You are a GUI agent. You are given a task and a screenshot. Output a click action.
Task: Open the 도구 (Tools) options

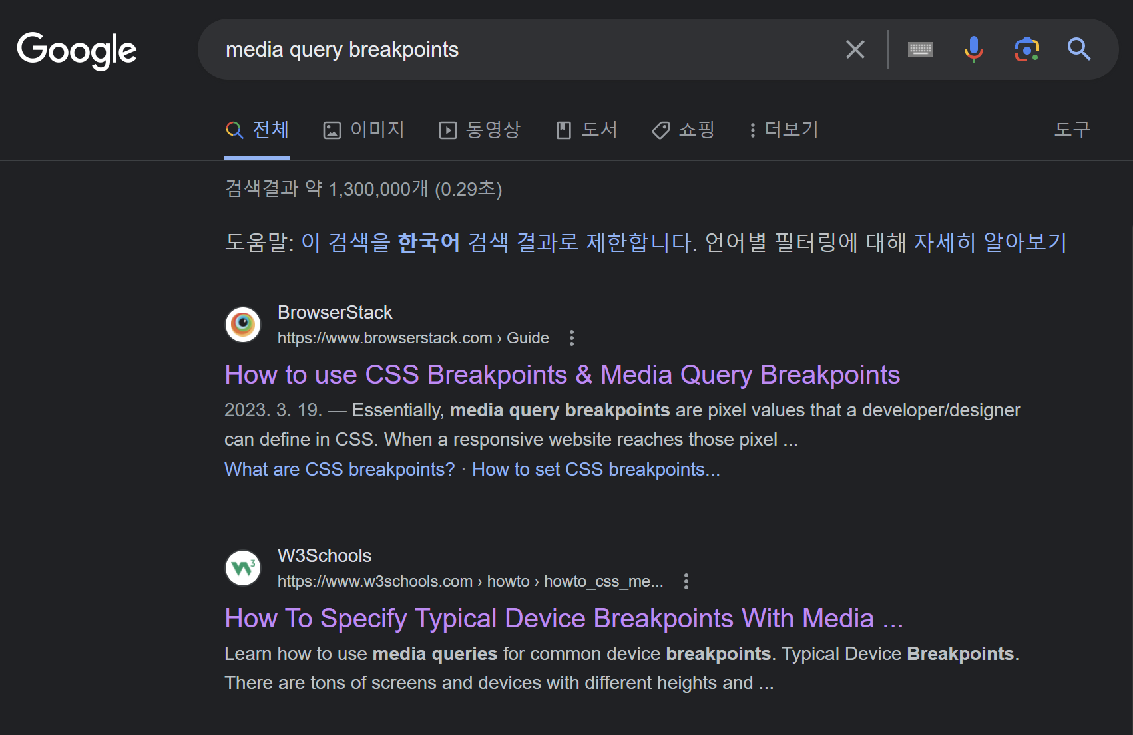tap(1072, 130)
